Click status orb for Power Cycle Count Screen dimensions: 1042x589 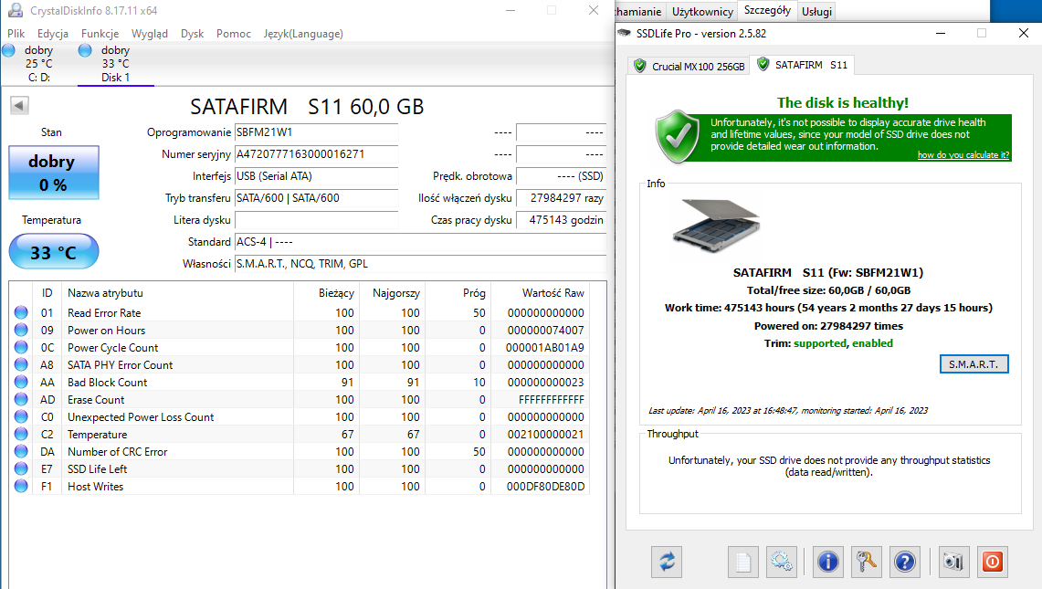click(21, 347)
